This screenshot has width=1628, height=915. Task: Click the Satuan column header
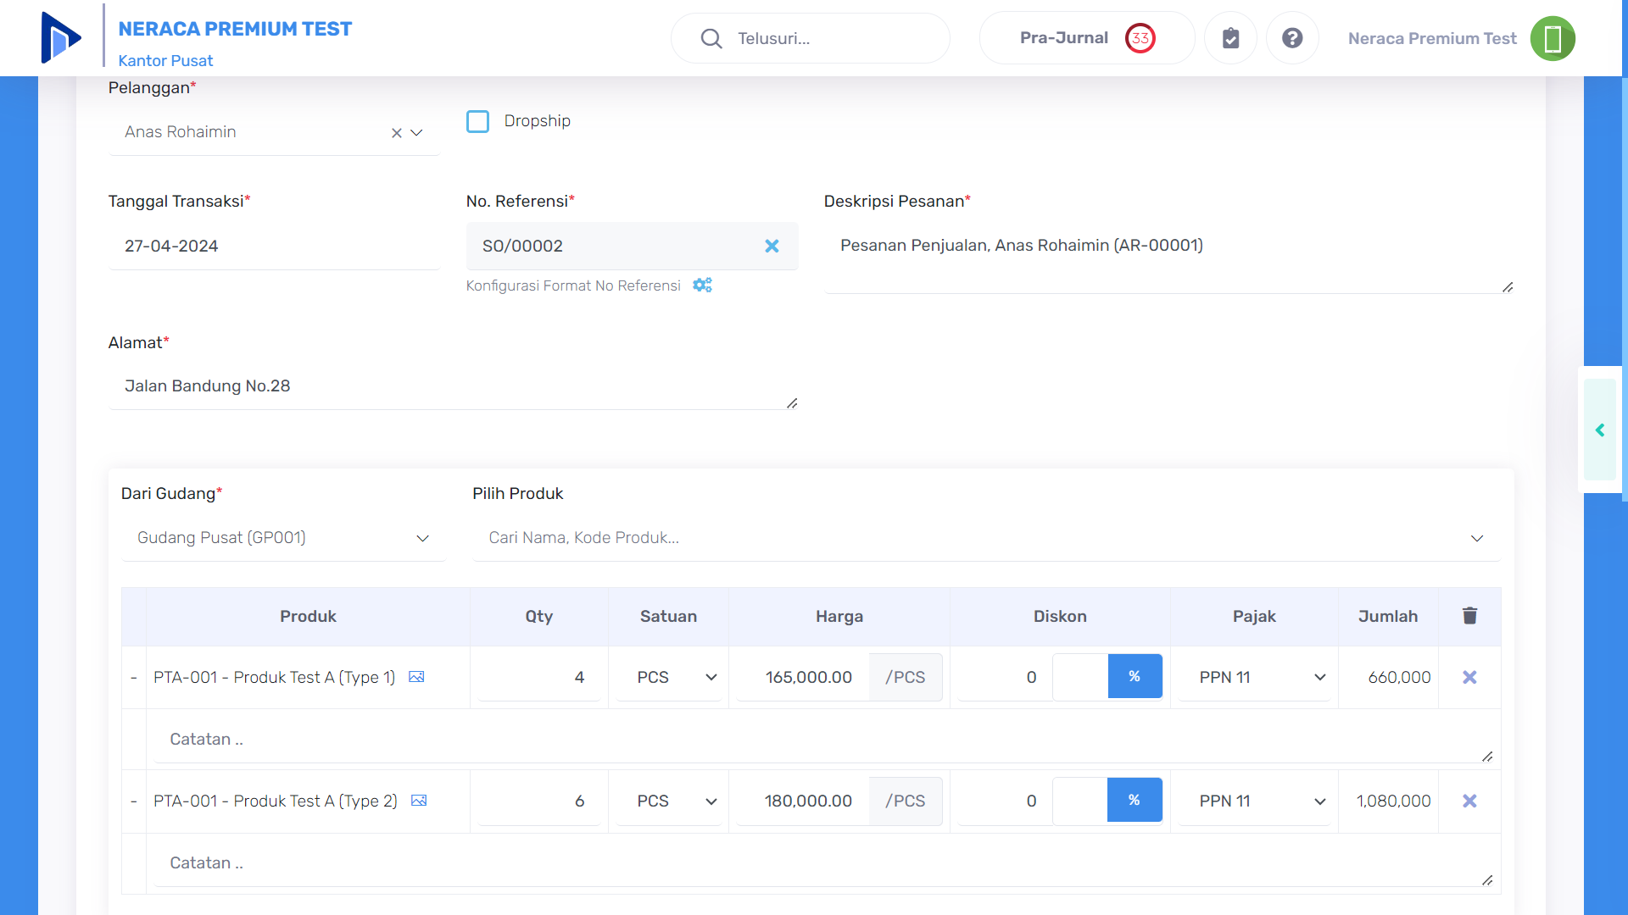coord(669,617)
